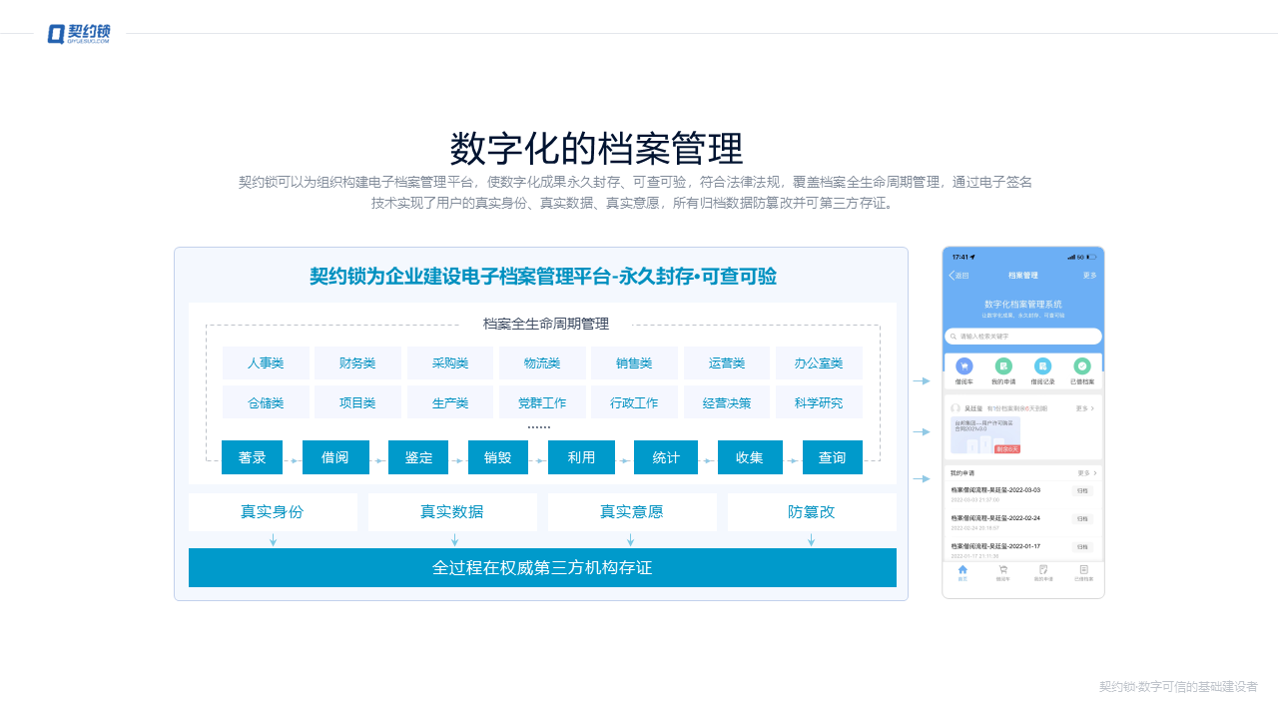Select the 人事类 archive category

(x=266, y=363)
